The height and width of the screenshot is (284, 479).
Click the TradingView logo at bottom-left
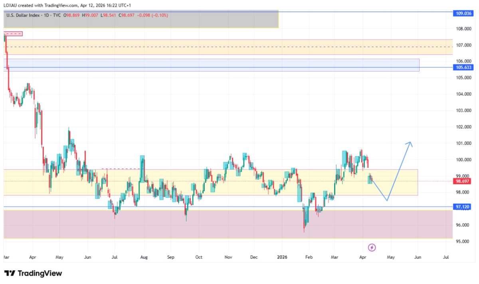(33, 273)
